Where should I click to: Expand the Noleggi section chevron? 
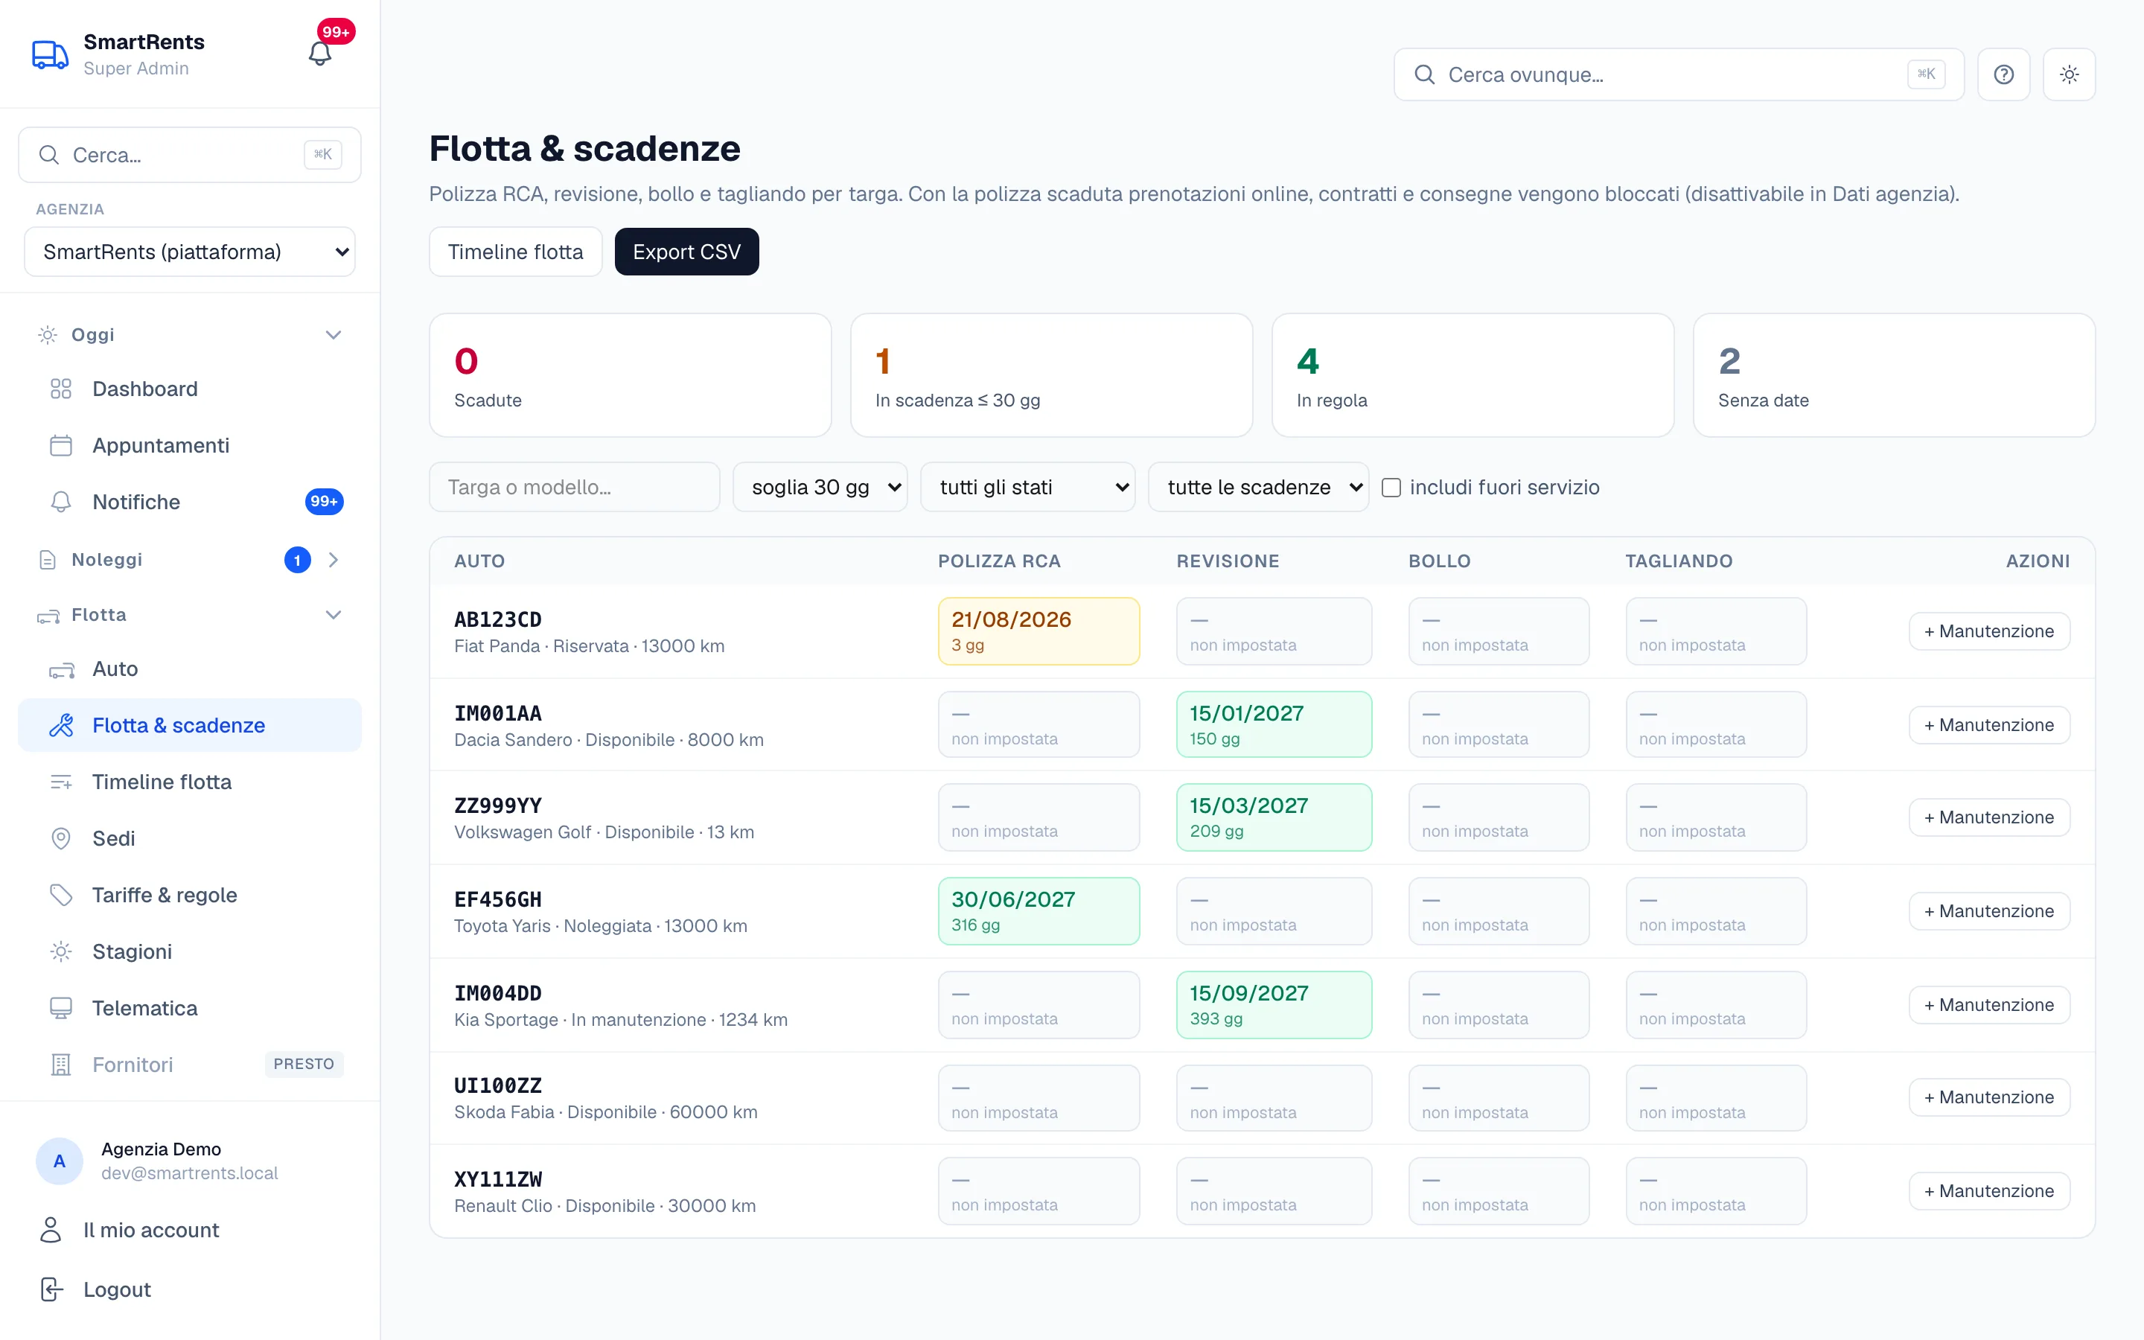coord(333,560)
